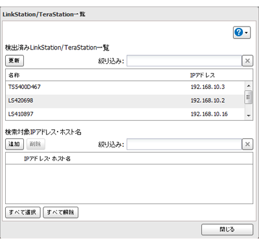This screenshot has height=245, width=259.
Task: Sort by the IPアドレス column header
Action: point(202,75)
